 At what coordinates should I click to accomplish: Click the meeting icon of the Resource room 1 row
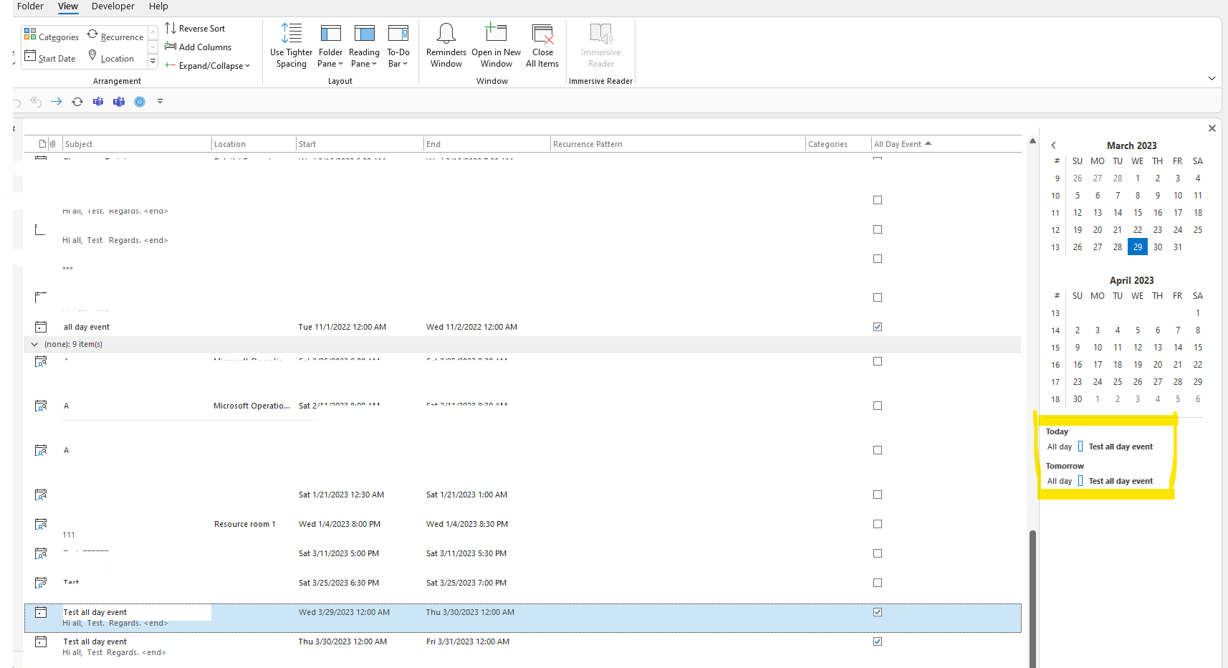point(41,524)
